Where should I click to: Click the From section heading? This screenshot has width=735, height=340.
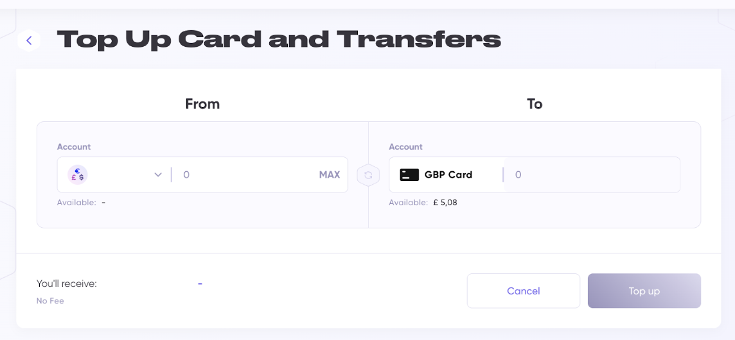click(202, 104)
